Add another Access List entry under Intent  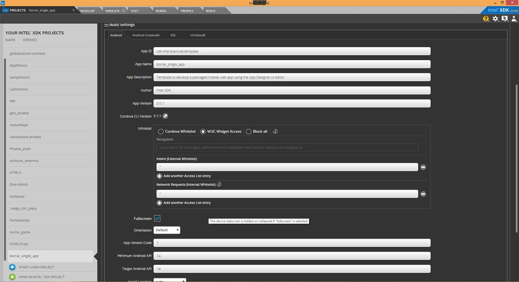(x=159, y=176)
